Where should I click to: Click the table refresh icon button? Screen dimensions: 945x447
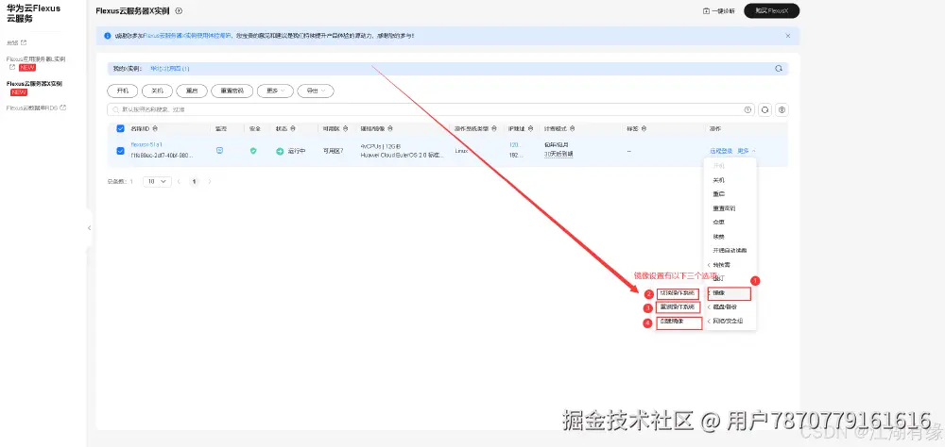[765, 110]
